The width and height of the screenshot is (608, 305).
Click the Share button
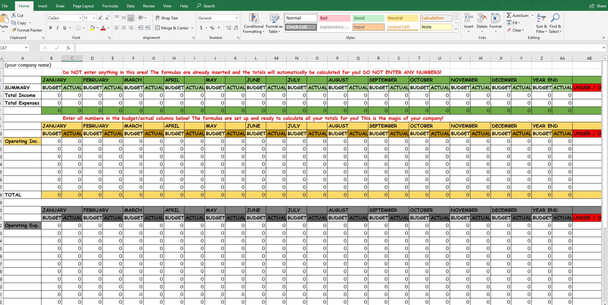pos(597,6)
